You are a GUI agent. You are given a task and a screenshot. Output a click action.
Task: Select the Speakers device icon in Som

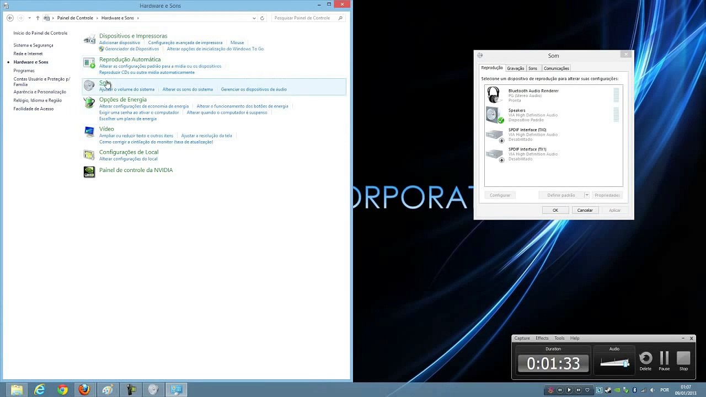point(495,115)
